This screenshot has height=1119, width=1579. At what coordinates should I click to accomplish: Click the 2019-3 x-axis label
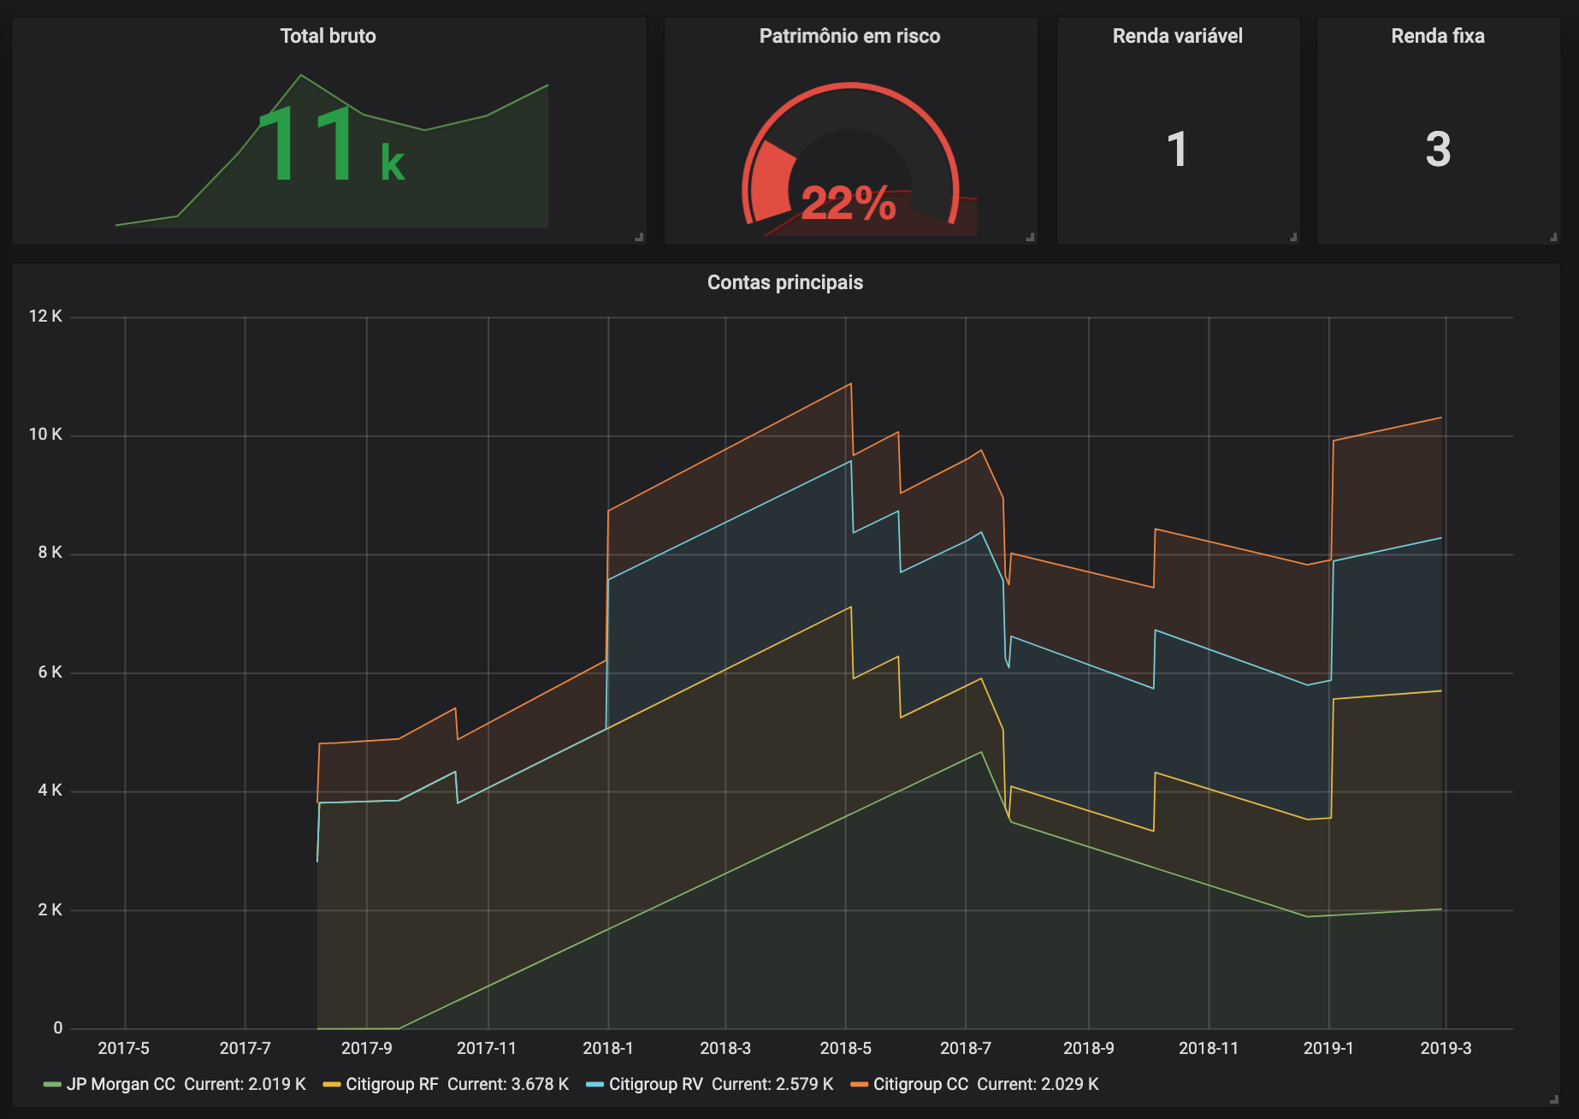pos(1446,1048)
